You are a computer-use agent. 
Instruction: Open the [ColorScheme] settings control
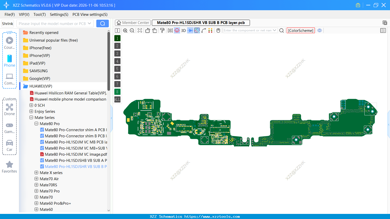tap(301, 30)
